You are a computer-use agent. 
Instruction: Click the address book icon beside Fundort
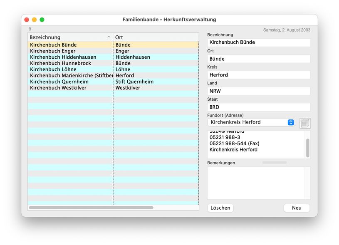[x=305, y=123]
